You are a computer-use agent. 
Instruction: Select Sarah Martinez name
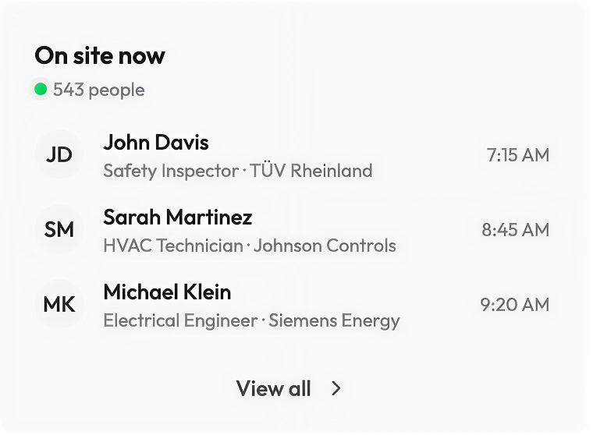(x=178, y=217)
